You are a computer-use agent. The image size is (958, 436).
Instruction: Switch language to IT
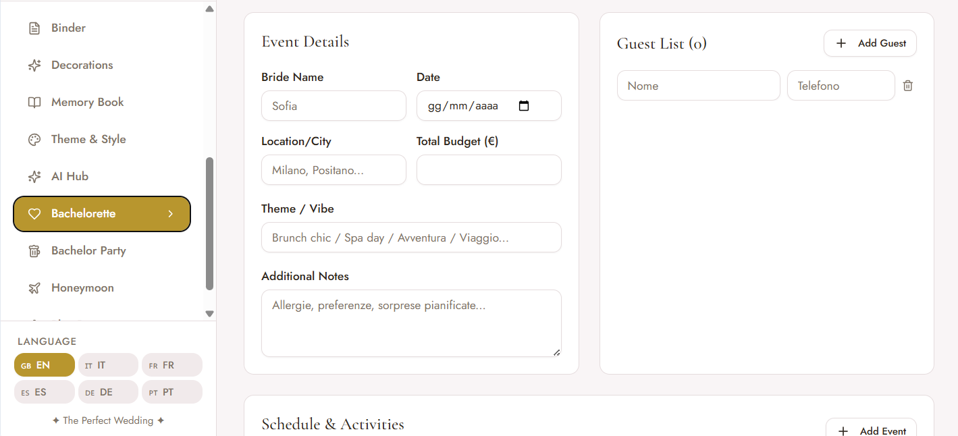click(108, 365)
